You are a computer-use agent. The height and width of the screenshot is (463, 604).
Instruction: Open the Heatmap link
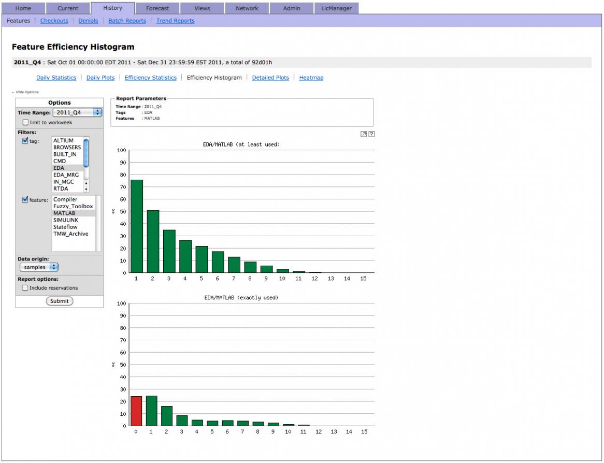pyautogui.click(x=311, y=77)
